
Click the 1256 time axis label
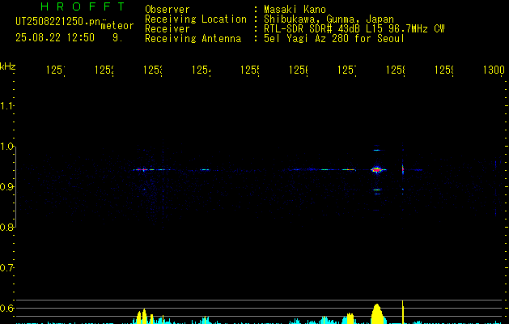299,70
